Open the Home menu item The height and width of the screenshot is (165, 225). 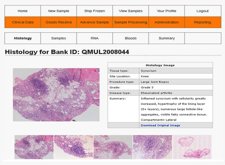[x=23, y=11]
